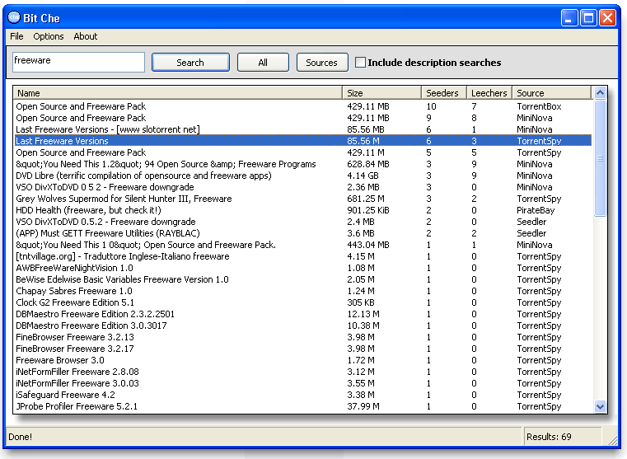Screen dimensions: 627x459
Task: Click the scrollbar down arrow
Action: (x=600, y=407)
